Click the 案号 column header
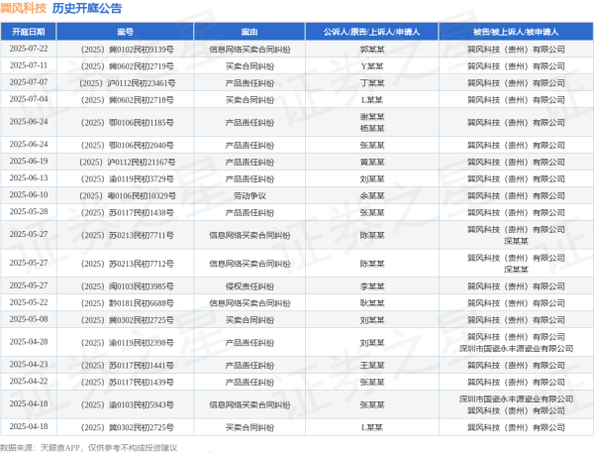This screenshot has height=453, width=594. 126,32
